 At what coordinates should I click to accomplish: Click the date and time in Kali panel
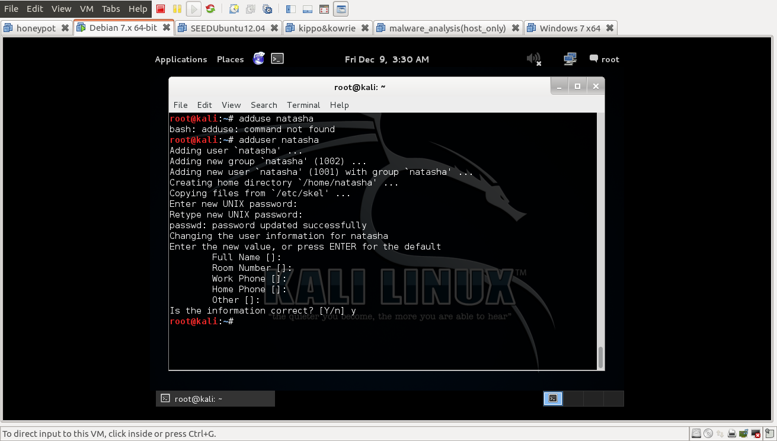pyautogui.click(x=387, y=59)
